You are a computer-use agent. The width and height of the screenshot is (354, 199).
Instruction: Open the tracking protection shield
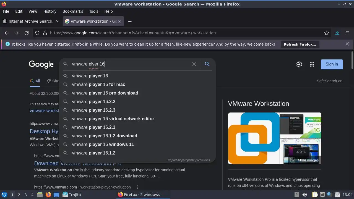click(x=37, y=33)
